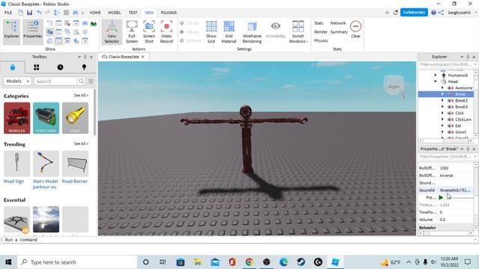Expand the ClickLow sound item
This screenshot has width=479, height=269.
click(442, 120)
